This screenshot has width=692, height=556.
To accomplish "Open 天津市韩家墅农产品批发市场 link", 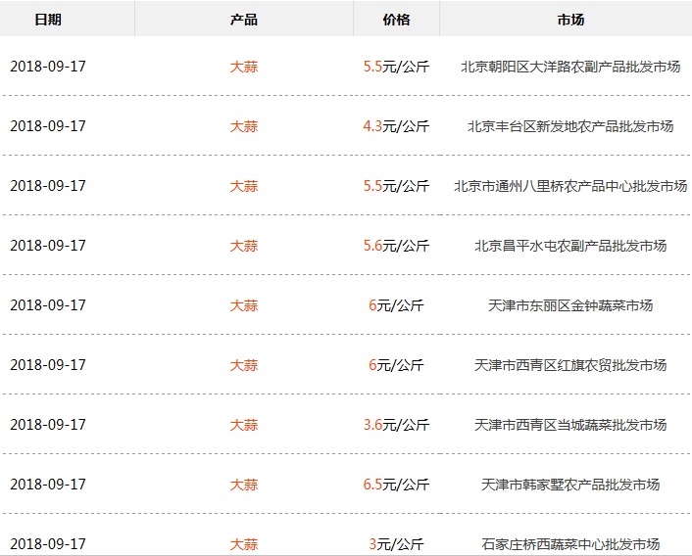I will [x=570, y=485].
